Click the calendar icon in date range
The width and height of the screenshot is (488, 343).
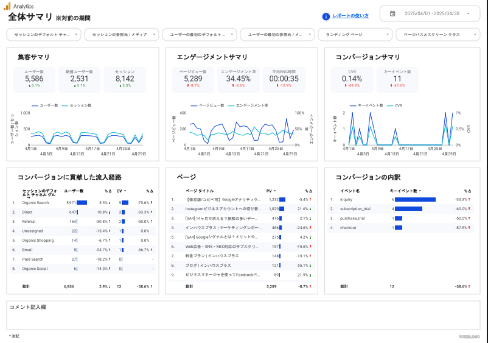point(392,13)
